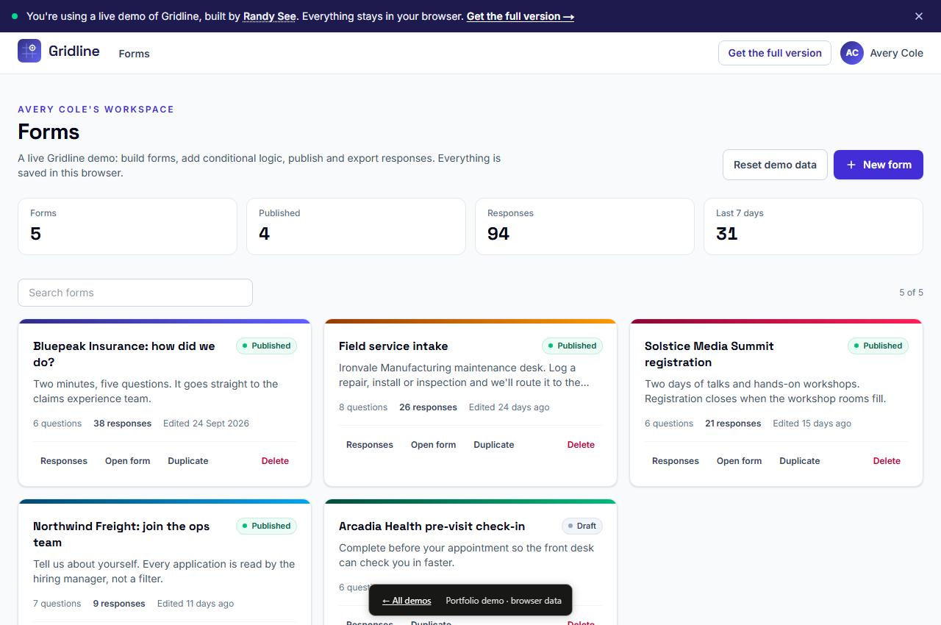Create a New form
Viewport: 941px width, 625px height.
879,165
